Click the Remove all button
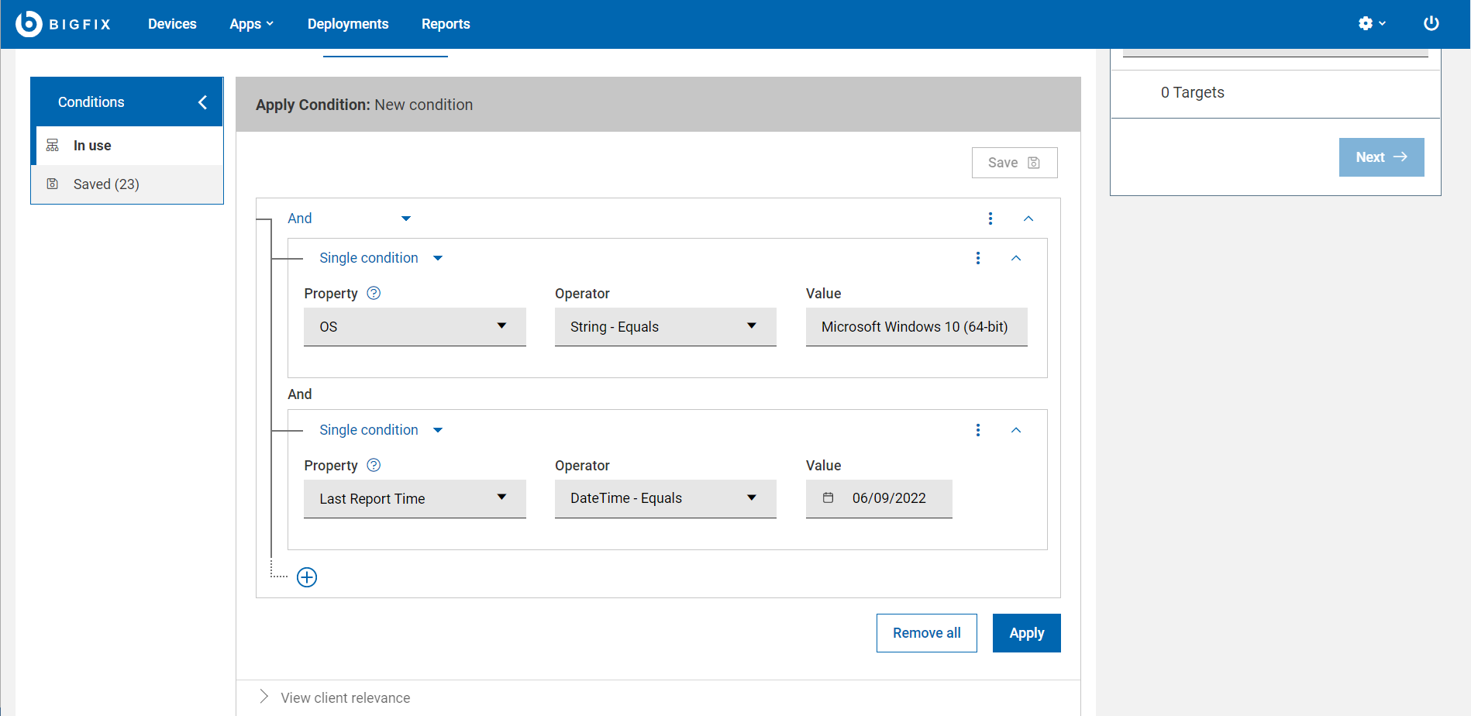This screenshot has width=1471, height=716. 926,633
